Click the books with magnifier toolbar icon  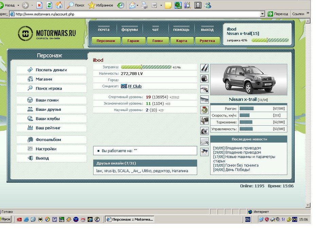coord(188,5)
